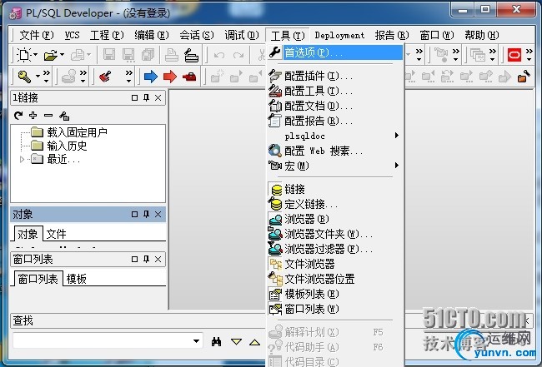Click the plus add icon in 链接 panel
Screen dimensions: 542x367
click(x=33, y=115)
